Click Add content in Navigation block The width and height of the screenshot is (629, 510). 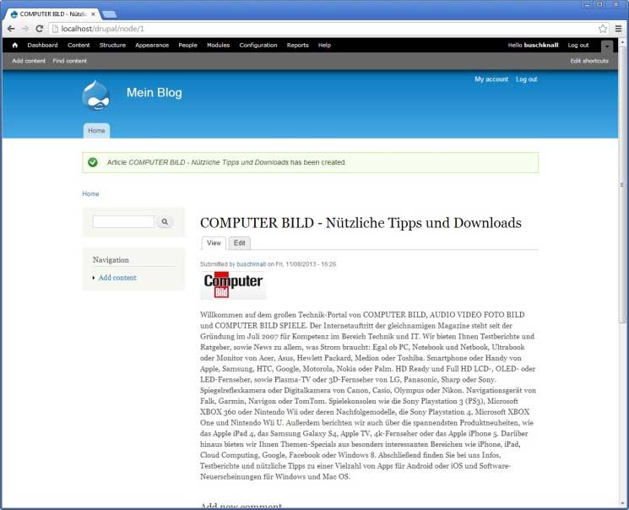(117, 278)
